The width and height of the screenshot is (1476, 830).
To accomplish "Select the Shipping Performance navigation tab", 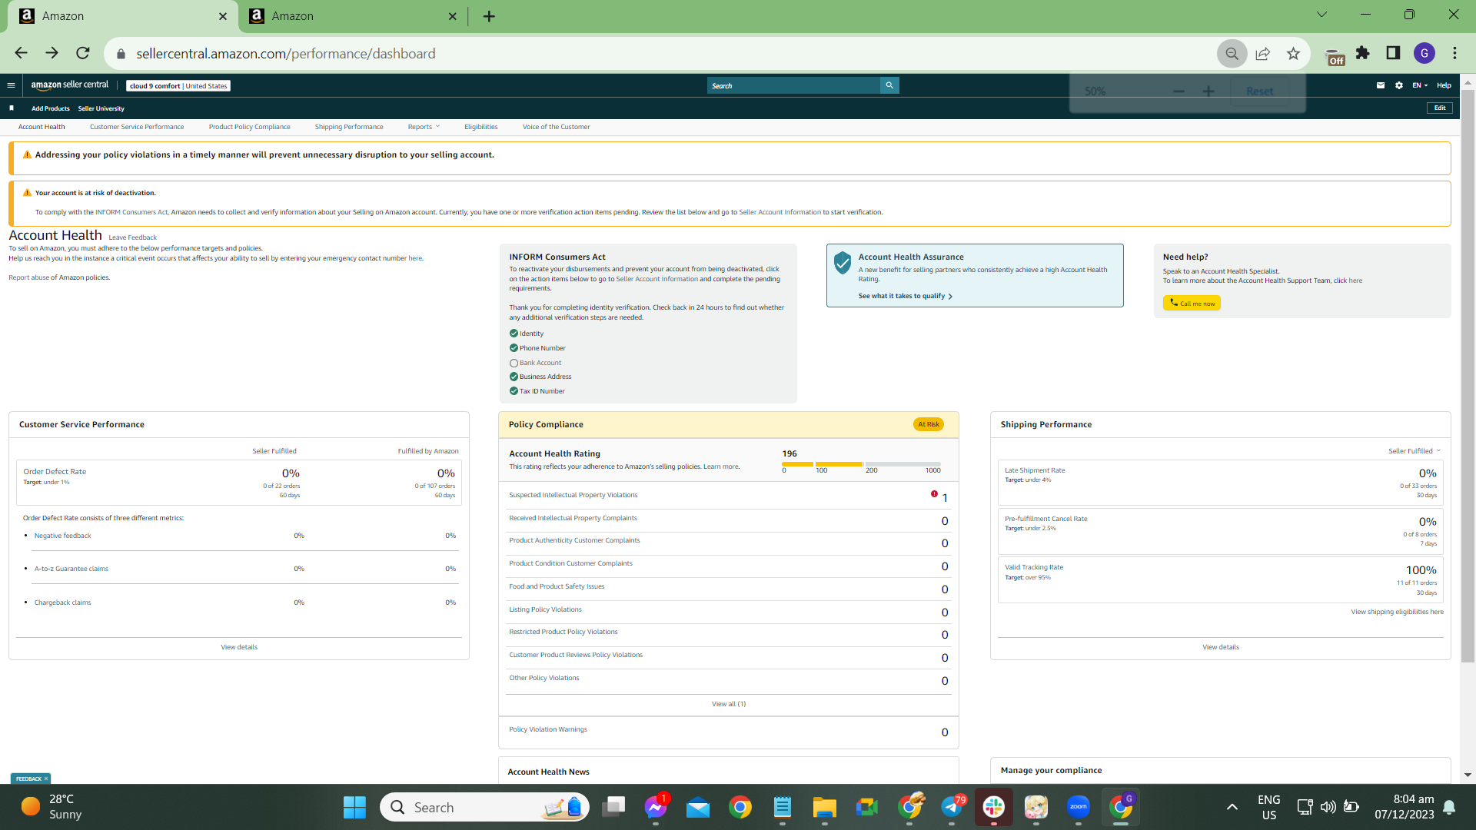I will 349,127.
